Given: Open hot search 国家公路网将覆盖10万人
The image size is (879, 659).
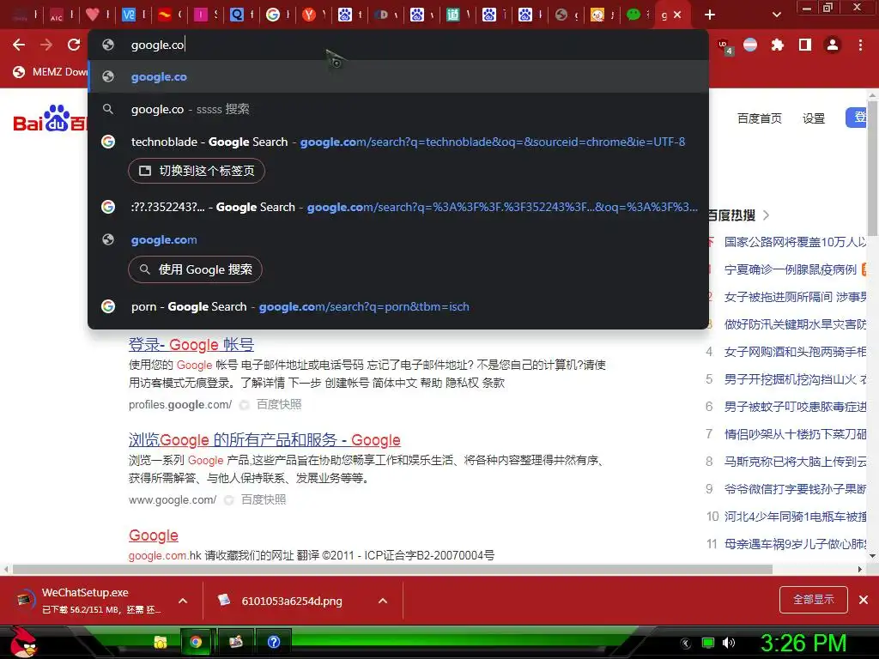Looking at the screenshot, I should click(795, 242).
